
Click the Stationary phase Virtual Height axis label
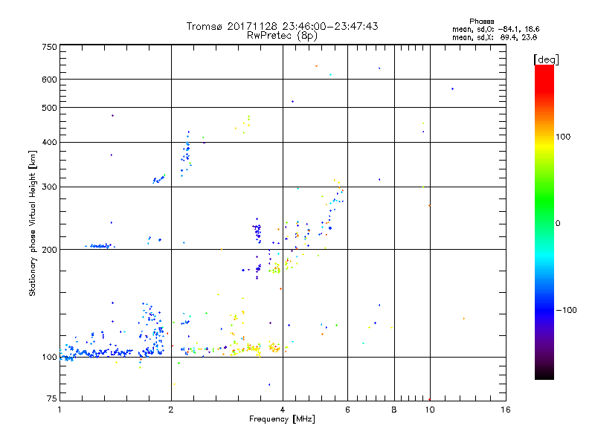coord(33,223)
